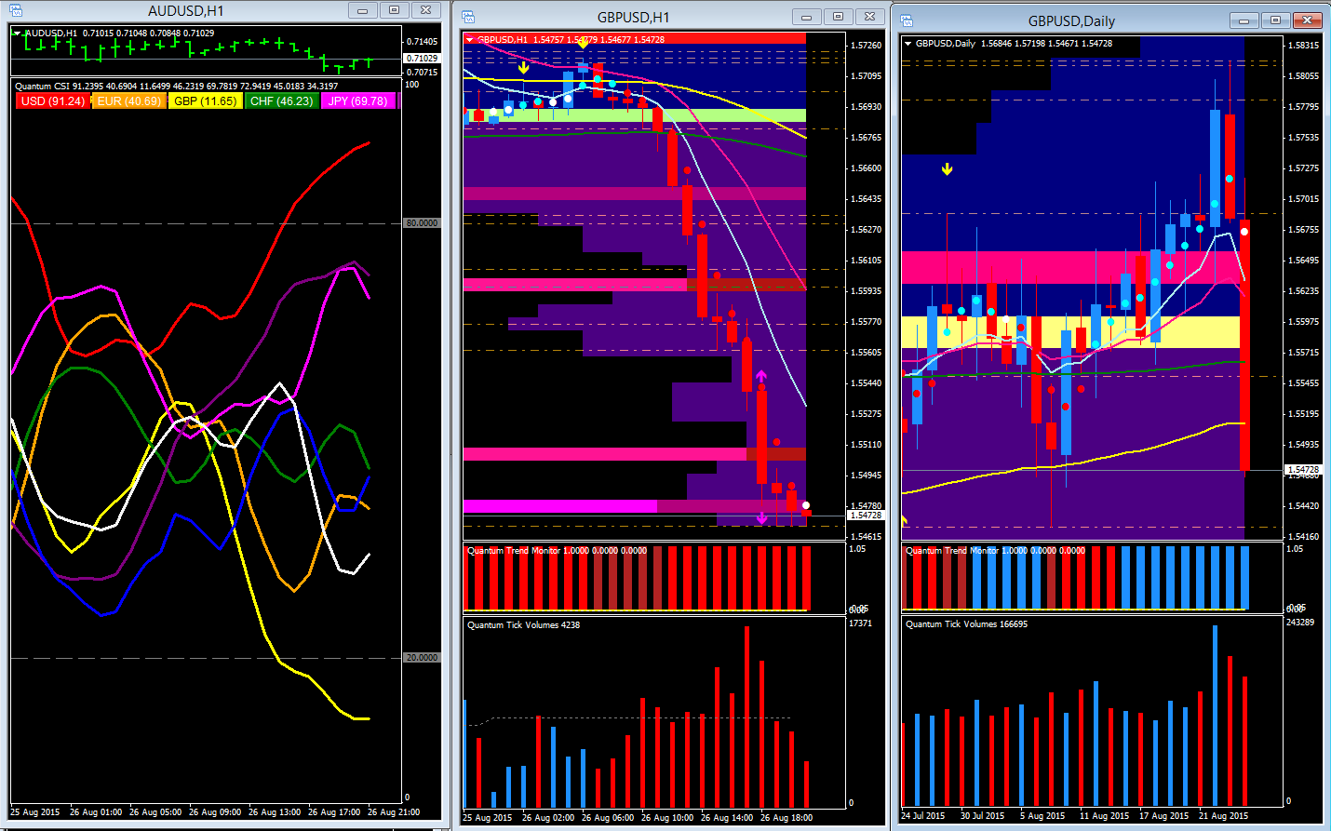Image resolution: width=1331 pixels, height=831 pixels.
Task: Click the 1.58315 price label on GBPUSD,Daily
Action: (1303, 46)
